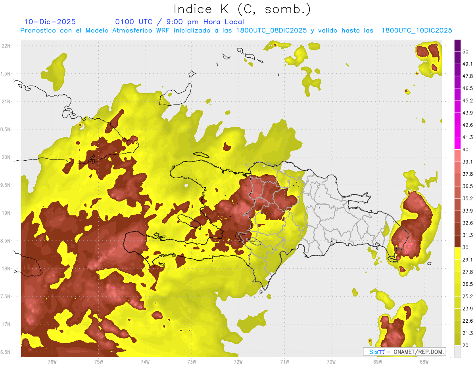476x367 pixels.
Task: Click the "25.2" colorbar value
Action: (x=468, y=296)
